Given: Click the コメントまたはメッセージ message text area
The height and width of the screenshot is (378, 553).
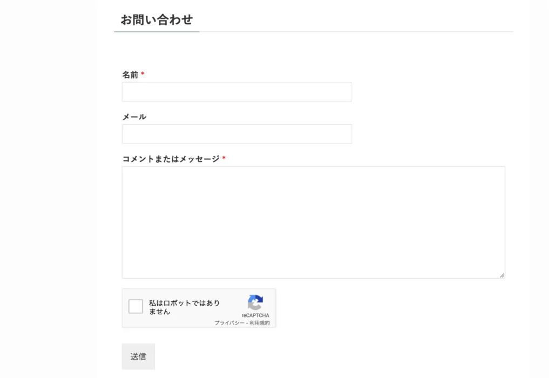Looking at the screenshot, I should click(313, 222).
